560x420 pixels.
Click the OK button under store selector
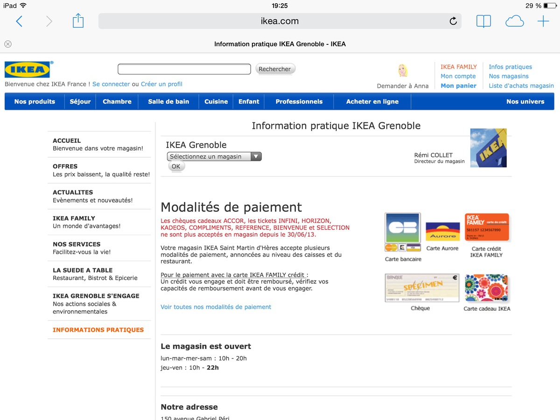[x=176, y=166]
